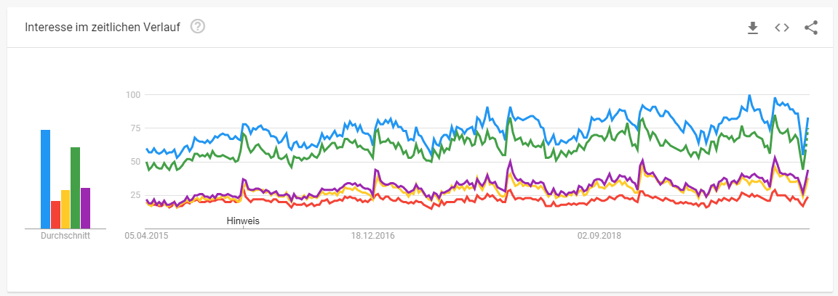
Task: Download the chart data as CSV
Action: click(753, 28)
